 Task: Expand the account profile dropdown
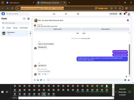[x=129, y=14]
